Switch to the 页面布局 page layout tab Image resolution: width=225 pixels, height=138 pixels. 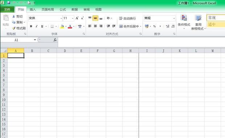coord(48,9)
